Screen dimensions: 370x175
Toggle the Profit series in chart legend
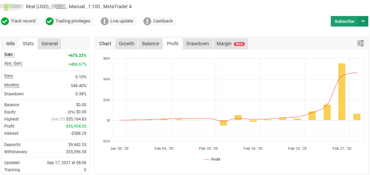click(212, 159)
